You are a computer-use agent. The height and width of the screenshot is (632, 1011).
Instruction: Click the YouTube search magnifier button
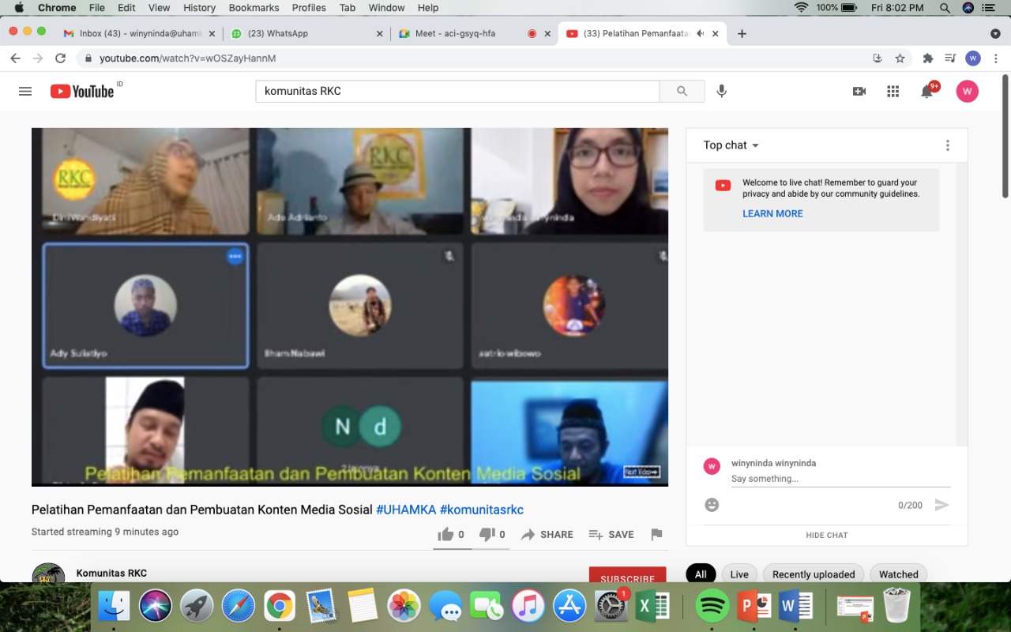[x=682, y=92]
